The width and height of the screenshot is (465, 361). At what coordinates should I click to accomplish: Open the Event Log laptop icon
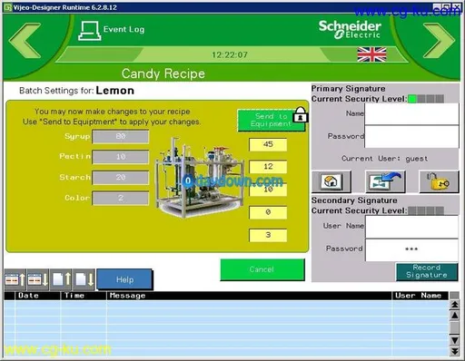[x=89, y=31]
